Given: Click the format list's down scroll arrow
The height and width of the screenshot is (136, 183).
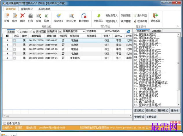Looking at the screenshot, I should click(x=178, y=105).
